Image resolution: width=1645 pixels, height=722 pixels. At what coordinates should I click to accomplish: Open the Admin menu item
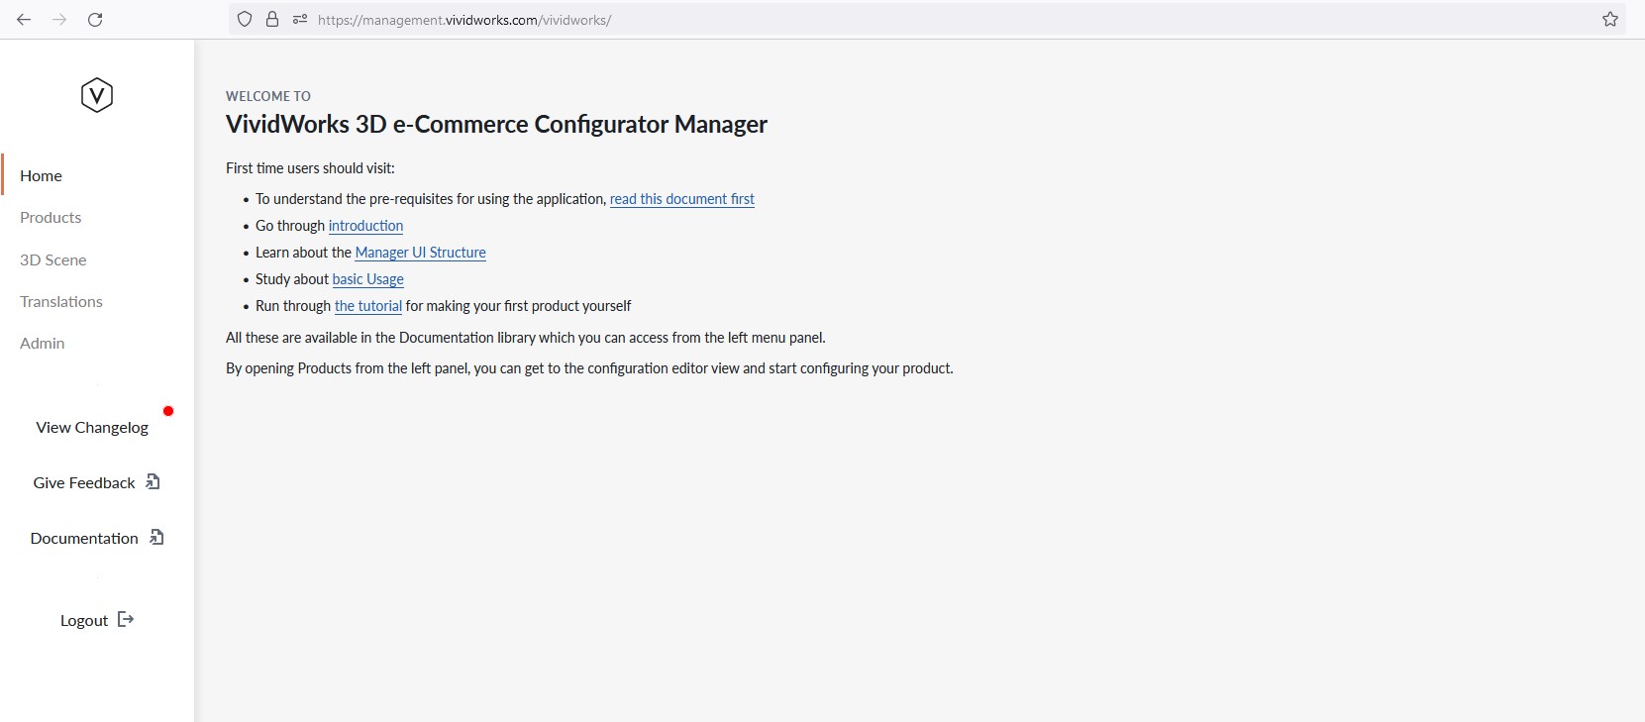(43, 343)
